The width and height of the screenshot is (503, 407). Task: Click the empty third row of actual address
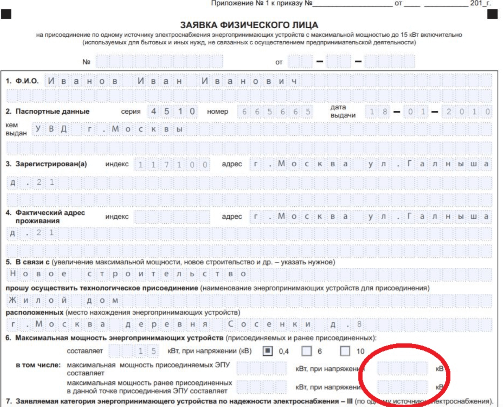pos(249,251)
